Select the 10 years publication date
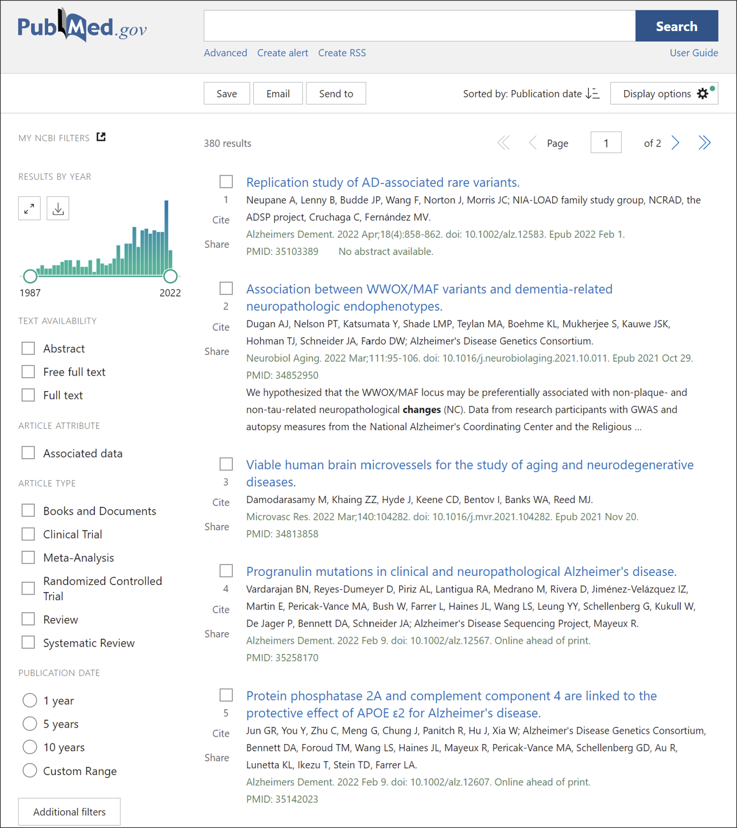Viewport: 737px width, 828px height. pos(30,747)
